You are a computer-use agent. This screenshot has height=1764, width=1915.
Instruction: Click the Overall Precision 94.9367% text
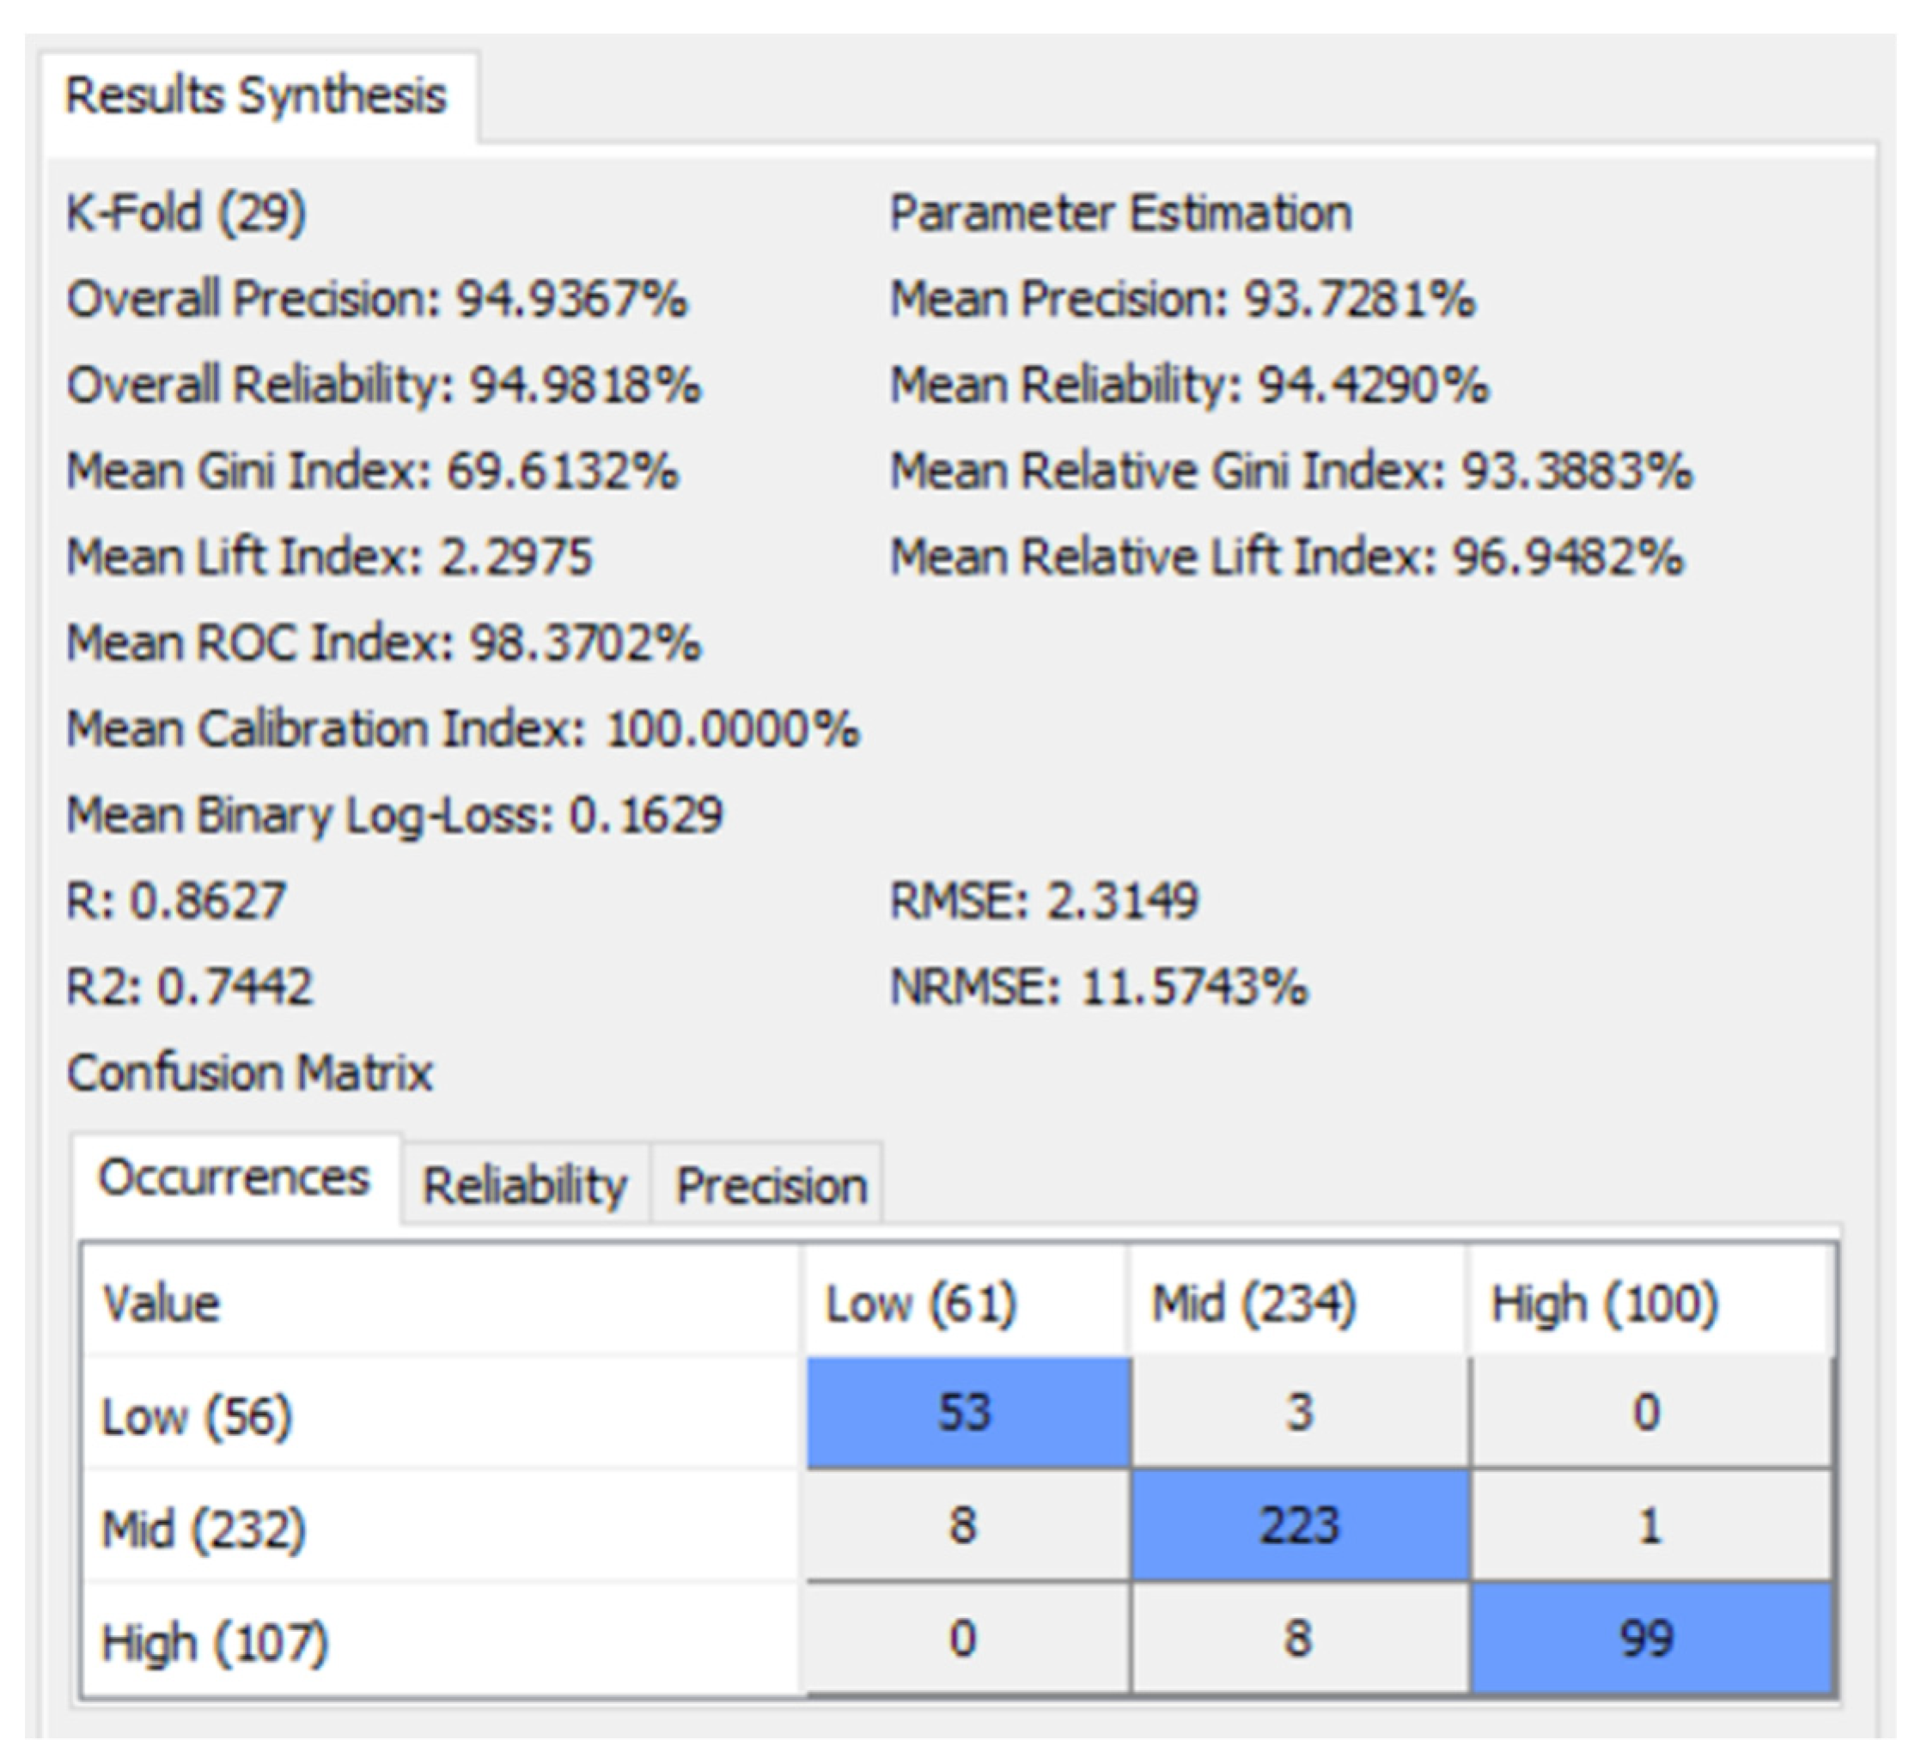click(x=376, y=299)
